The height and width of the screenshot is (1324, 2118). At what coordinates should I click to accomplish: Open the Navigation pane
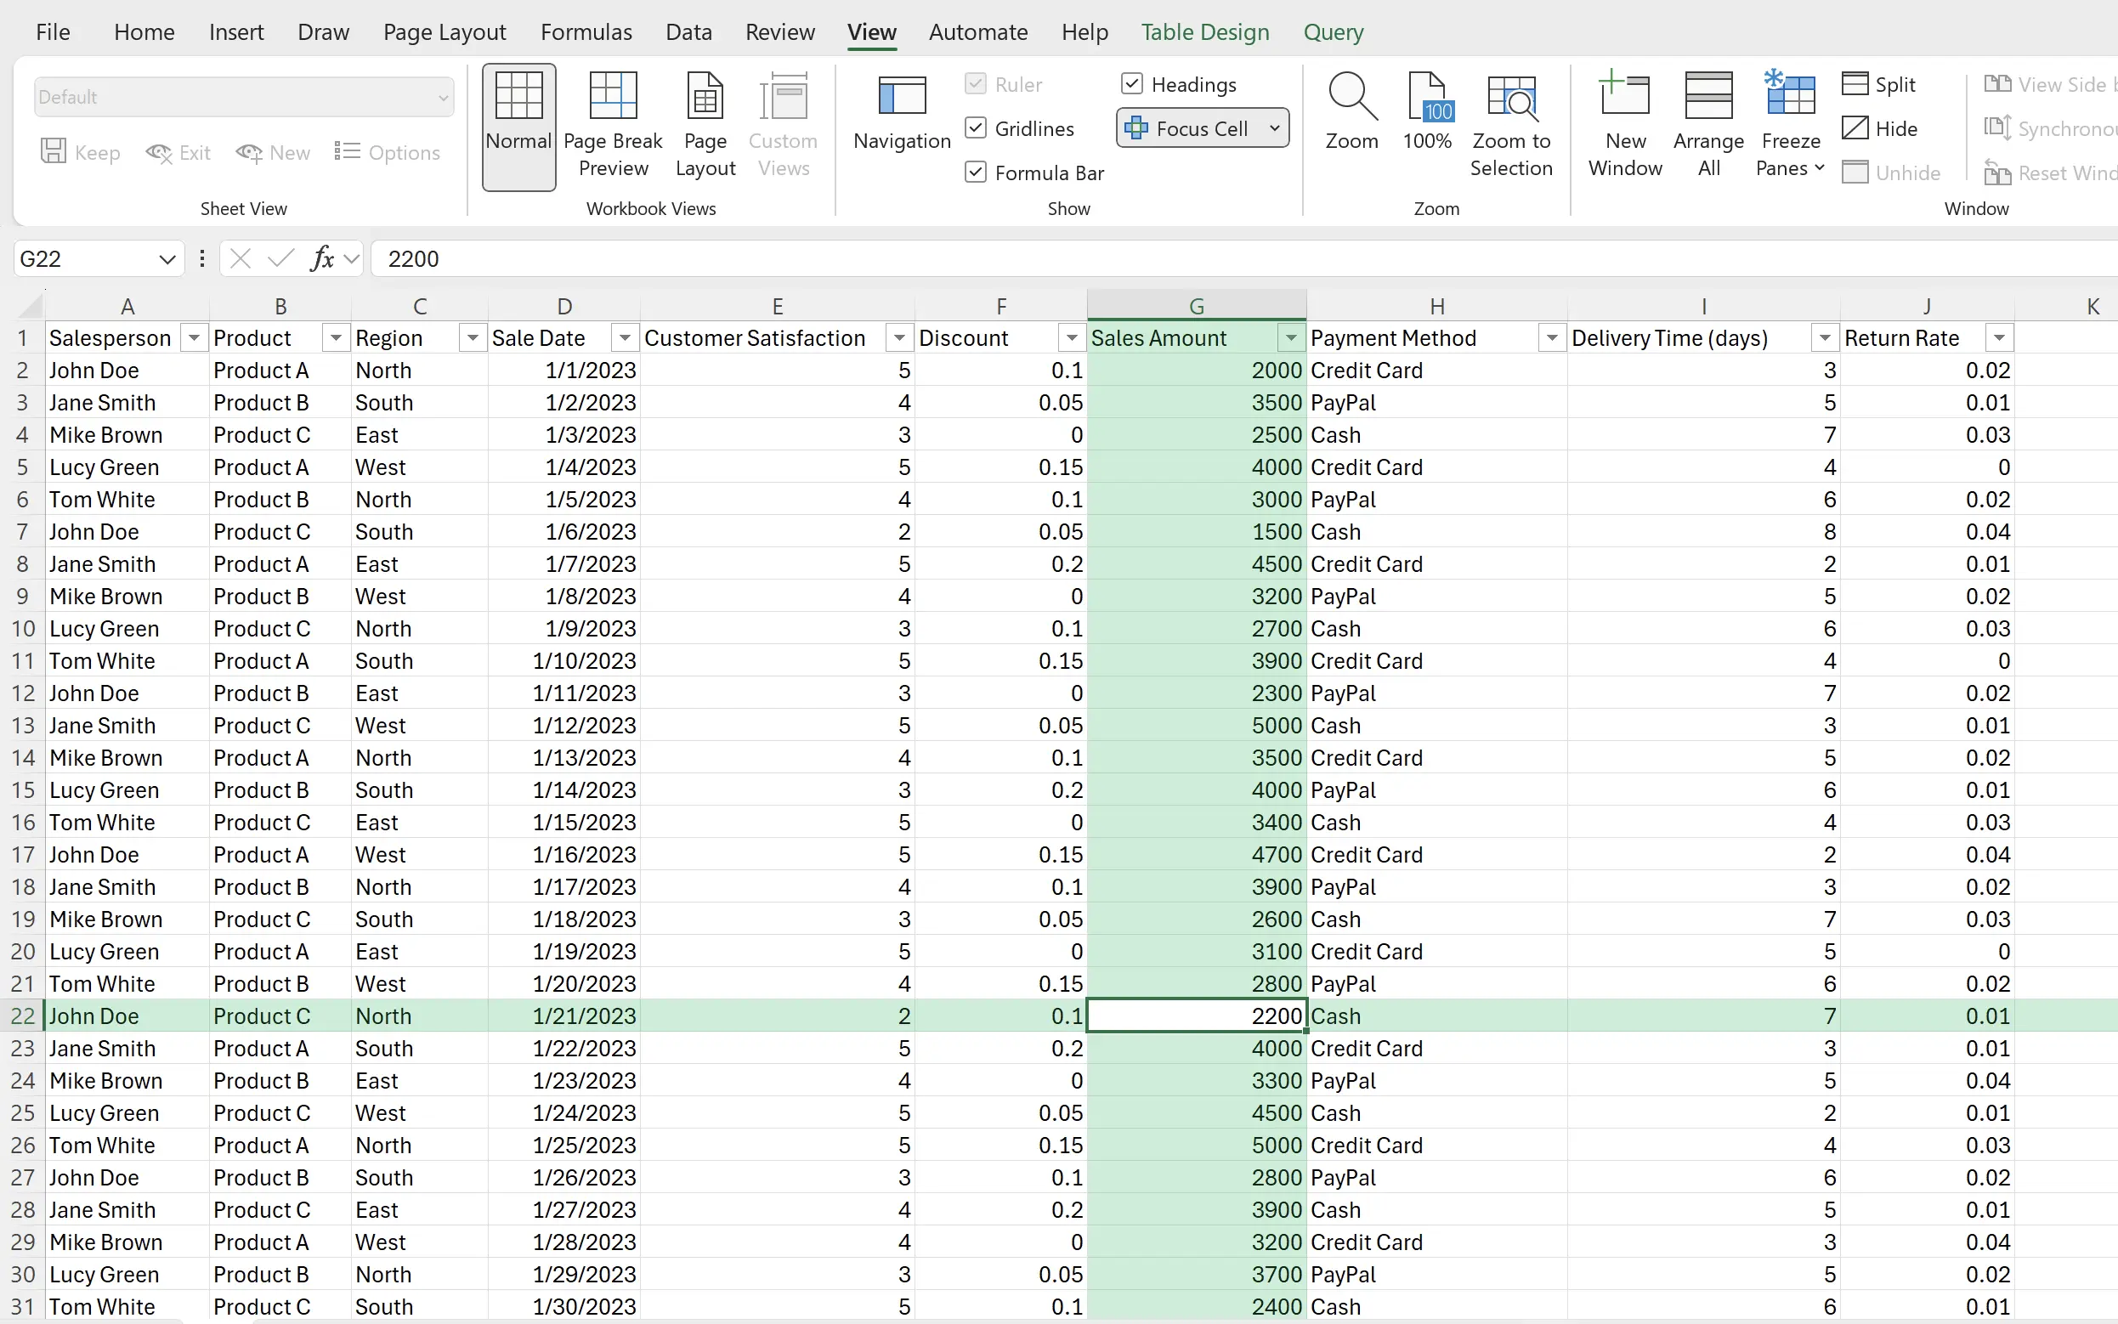901,114
